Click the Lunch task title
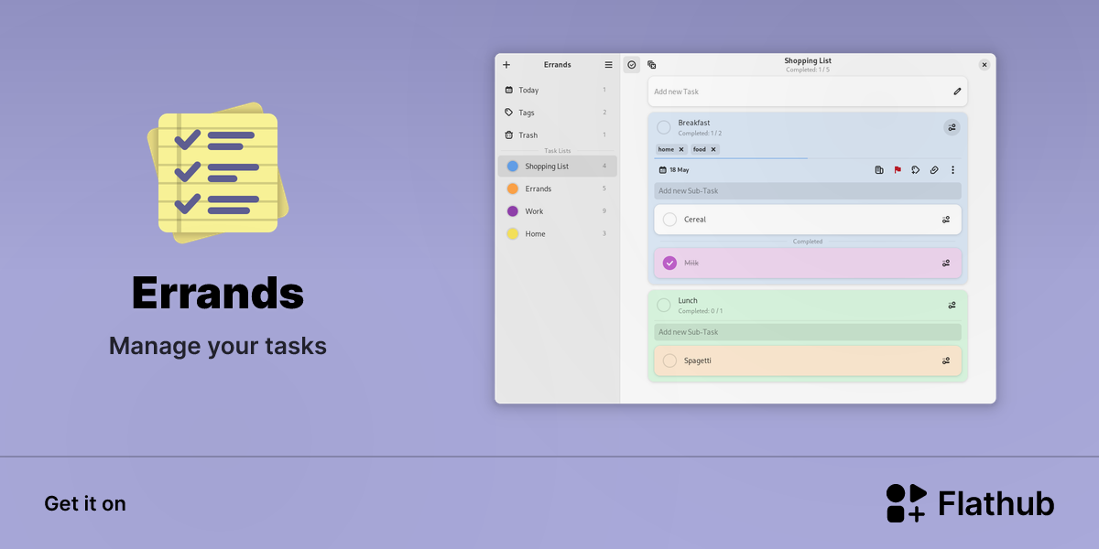 (x=688, y=300)
